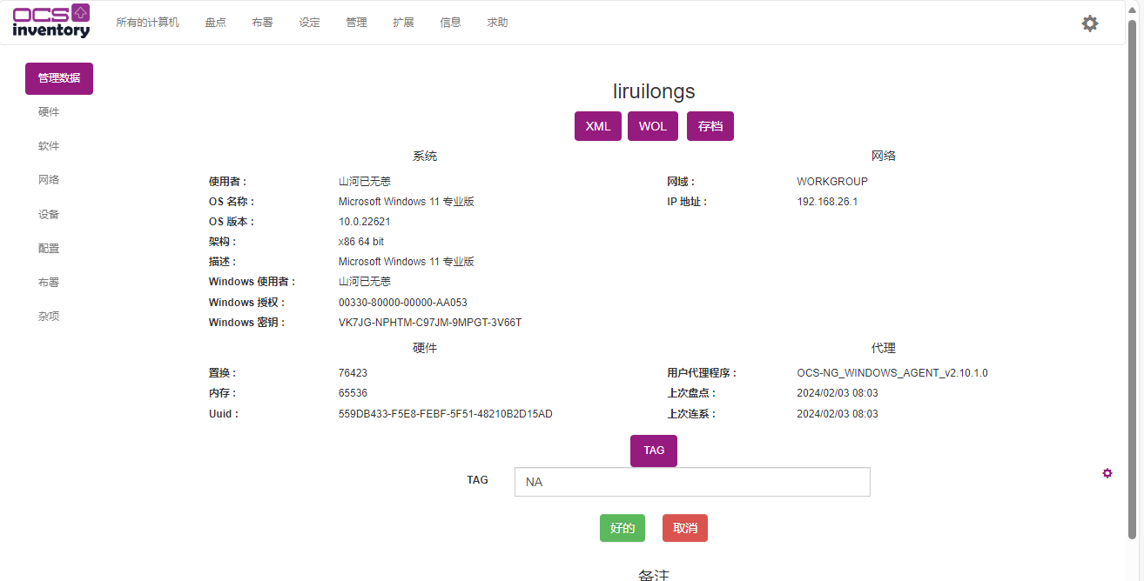Select the 管理数据 sidebar tab
This screenshot has height=581, width=1144.
click(59, 78)
